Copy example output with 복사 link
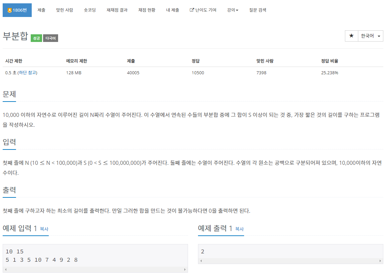Image resolution: width=388 pixels, height=277 pixels. coord(239,229)
